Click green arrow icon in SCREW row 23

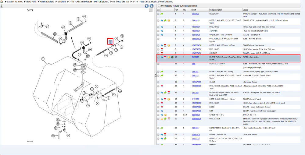click(x=162, y=128)
